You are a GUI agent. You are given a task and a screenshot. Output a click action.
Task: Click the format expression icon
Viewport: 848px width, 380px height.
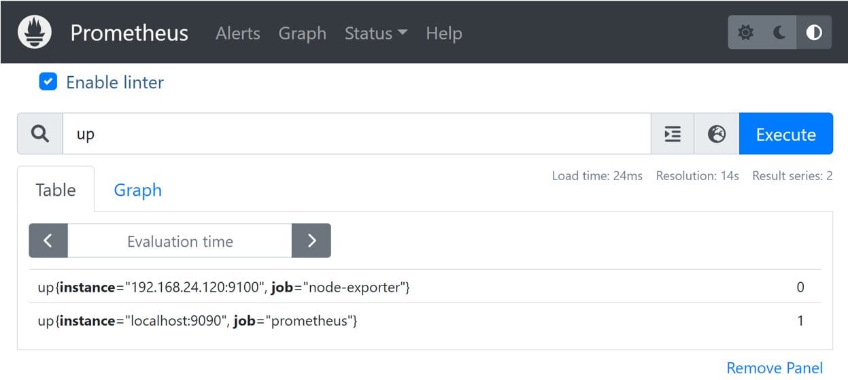point(673,134)
